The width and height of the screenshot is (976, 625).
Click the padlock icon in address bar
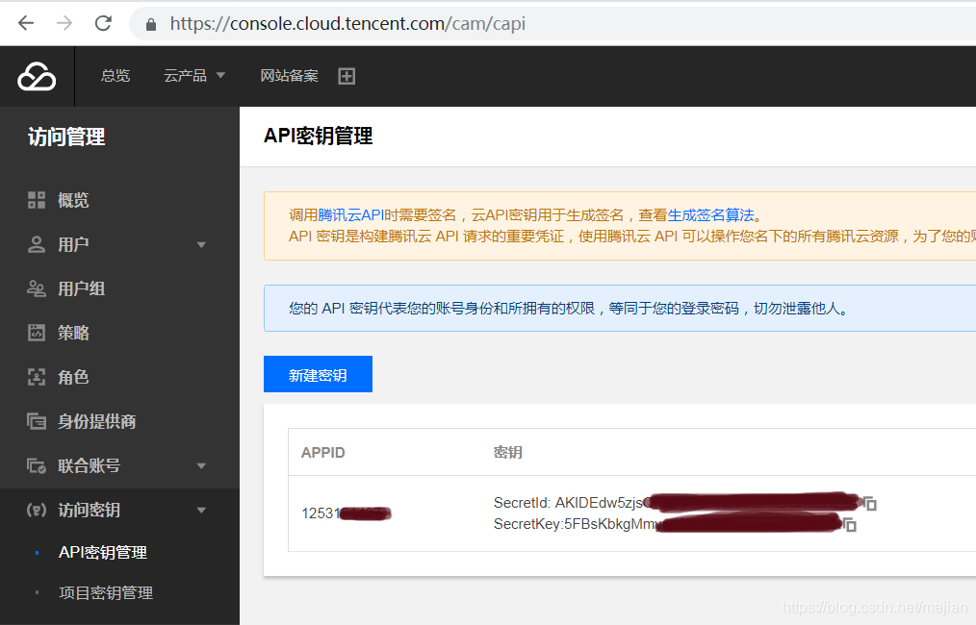tap(150, 24)
